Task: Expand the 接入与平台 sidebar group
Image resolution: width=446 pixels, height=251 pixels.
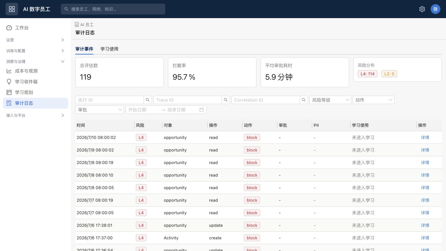Action: pos(36,115)
